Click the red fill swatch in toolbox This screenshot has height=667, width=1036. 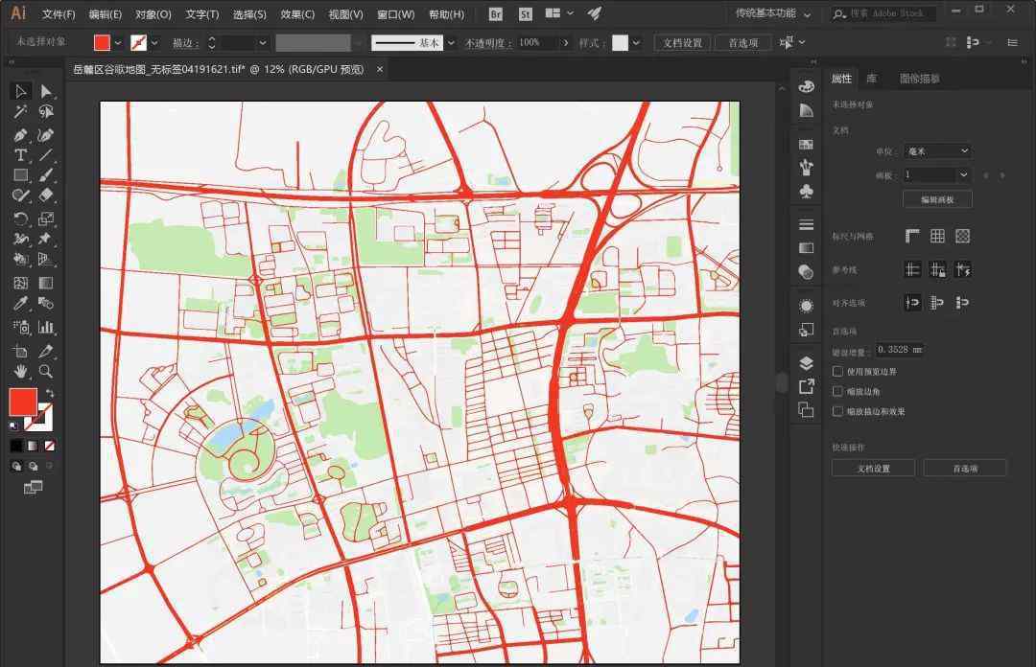22,402
